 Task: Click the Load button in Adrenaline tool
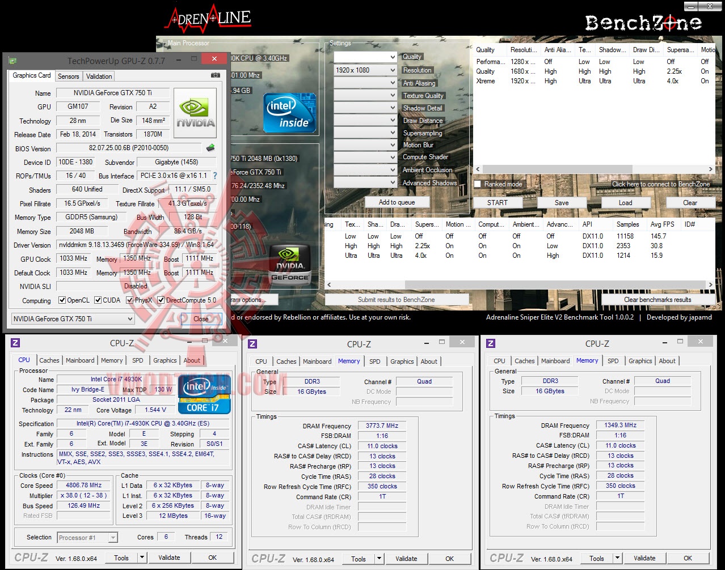626,203
